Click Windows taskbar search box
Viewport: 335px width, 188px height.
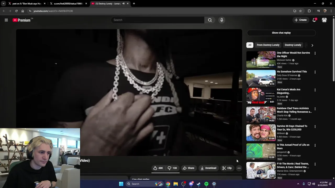[144, 184]
